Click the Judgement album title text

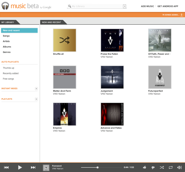click(107, 91)
